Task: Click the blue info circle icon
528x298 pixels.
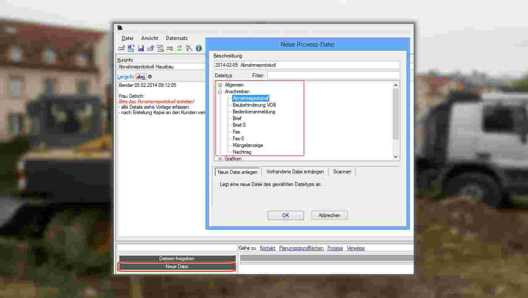Action: coord(199,48)
